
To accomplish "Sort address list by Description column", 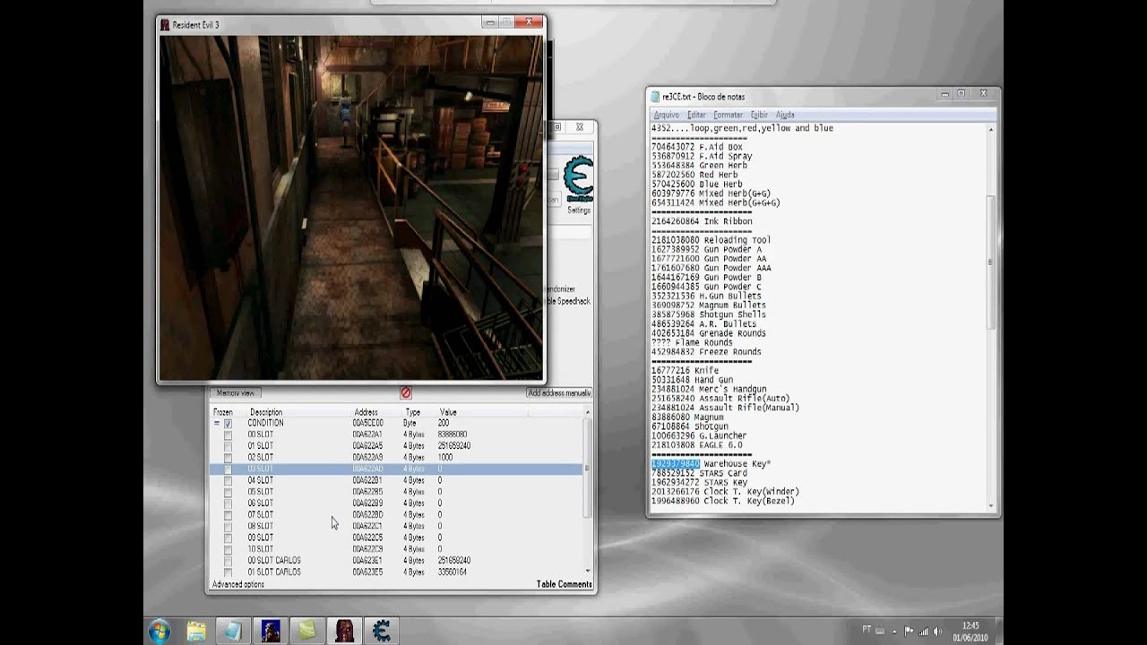I will click(x=266, y=412).
